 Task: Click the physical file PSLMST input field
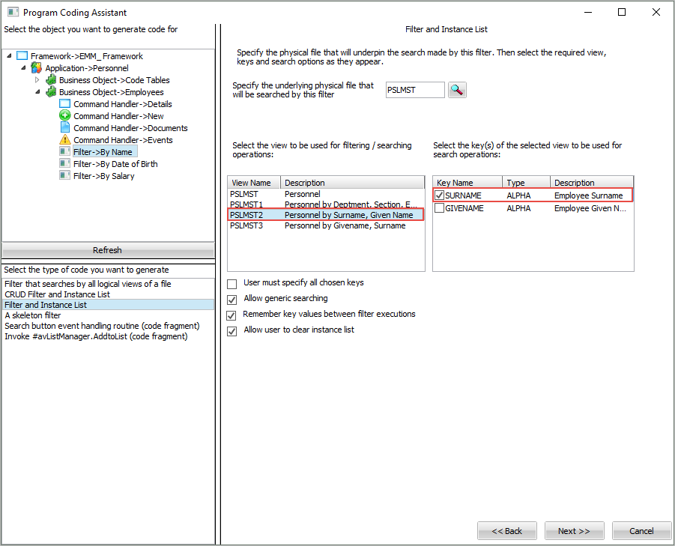(x=414, y=90)
